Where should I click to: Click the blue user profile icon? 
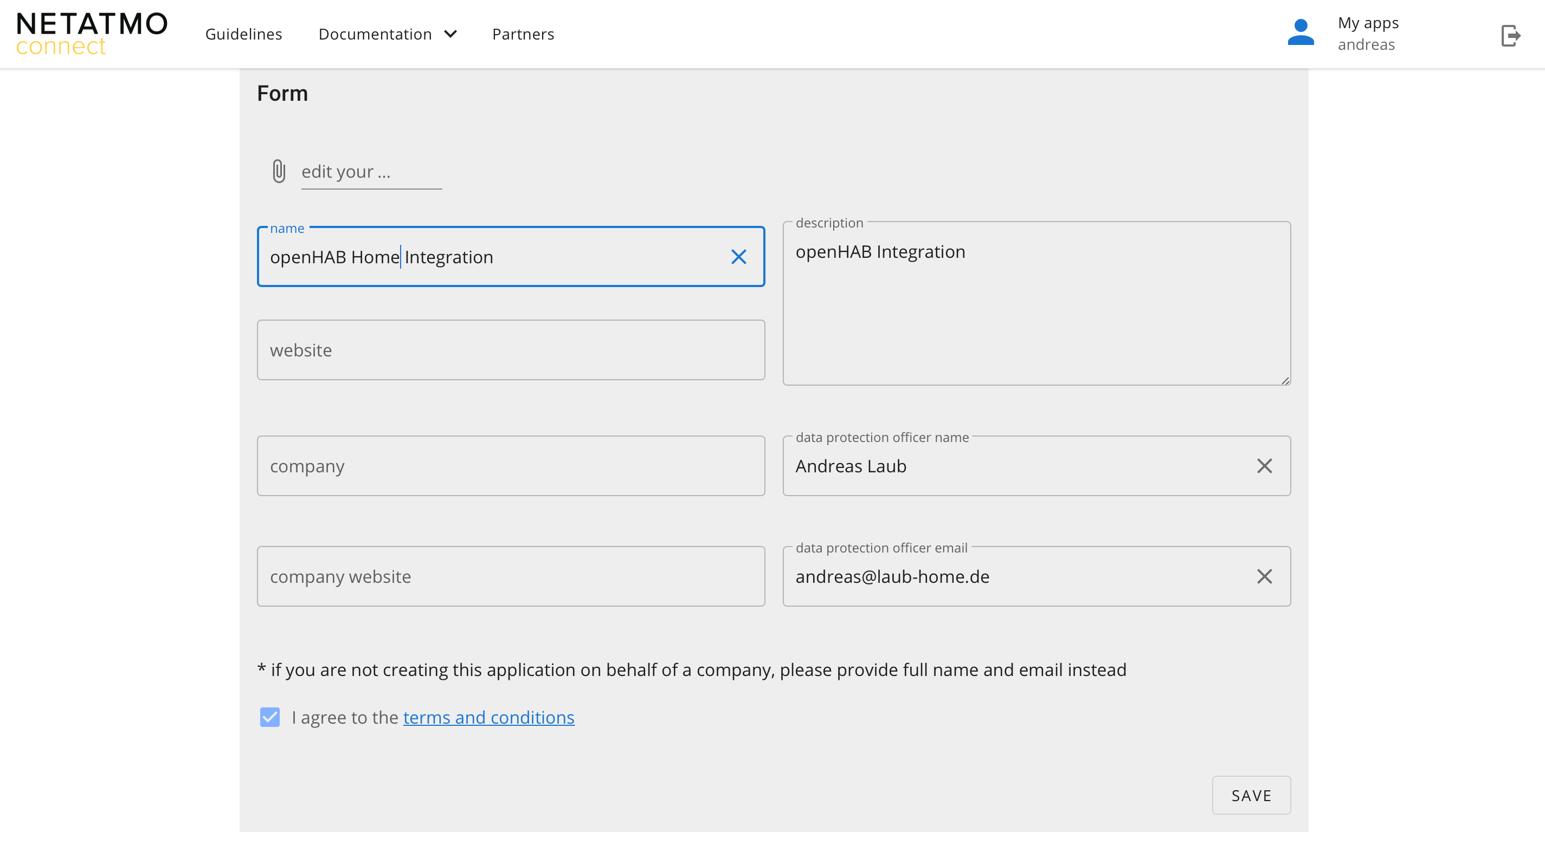tap(1301, 33)
